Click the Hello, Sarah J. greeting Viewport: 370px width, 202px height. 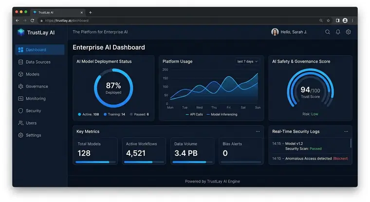[294, 32]
